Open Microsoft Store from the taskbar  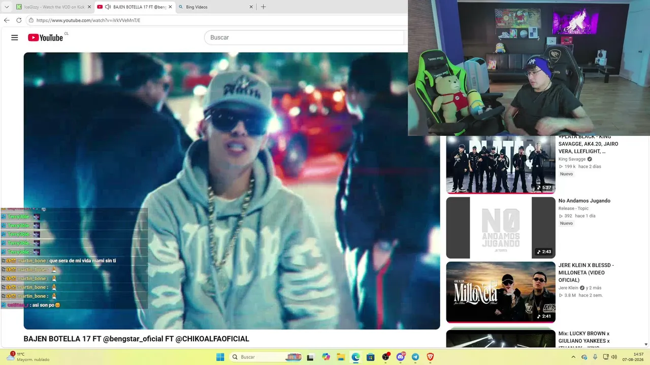[371, 357]
